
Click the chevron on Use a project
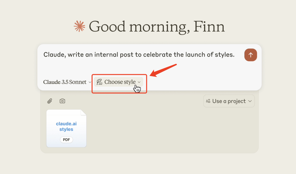[250, 101]
